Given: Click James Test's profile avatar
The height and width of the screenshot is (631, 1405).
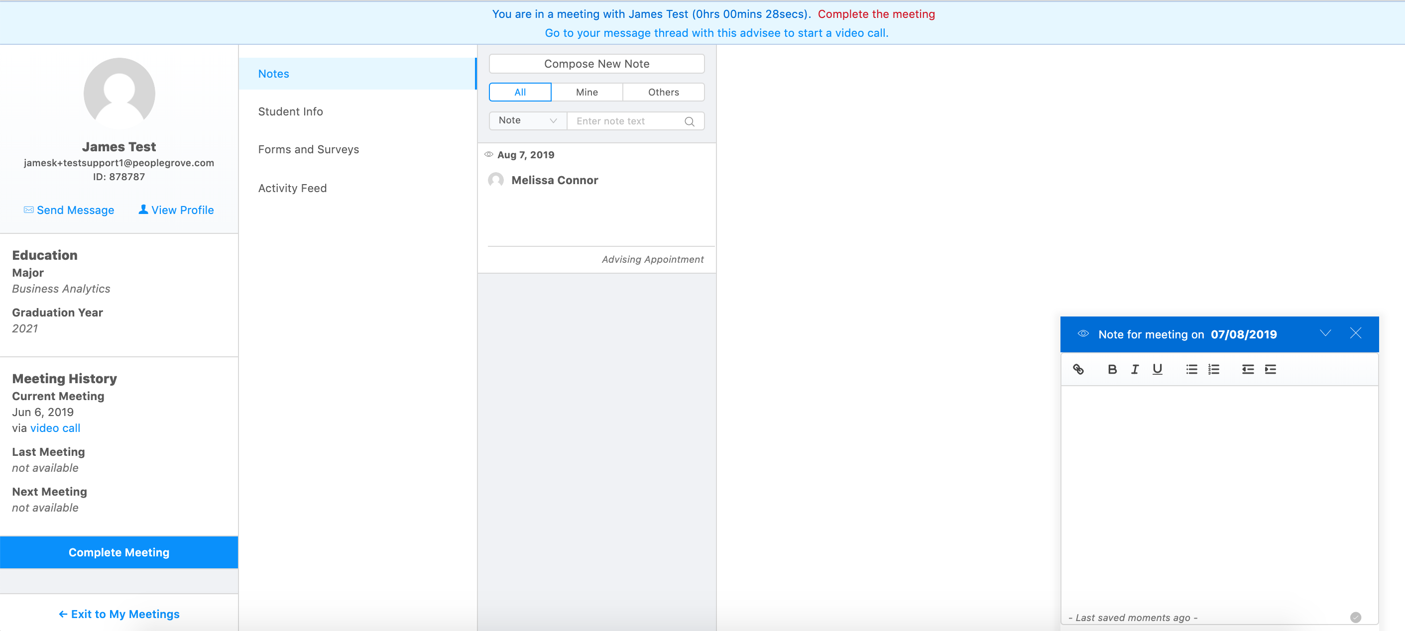Looking at the screenshot, I should pyautogui.click(x=119, y=93).
